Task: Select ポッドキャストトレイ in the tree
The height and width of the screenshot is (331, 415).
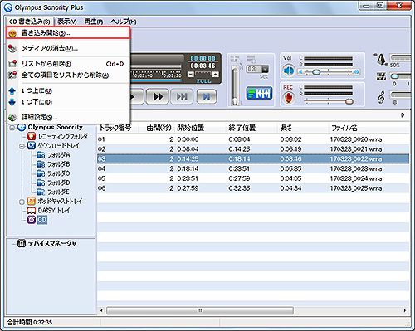Action: pos(60,202)
